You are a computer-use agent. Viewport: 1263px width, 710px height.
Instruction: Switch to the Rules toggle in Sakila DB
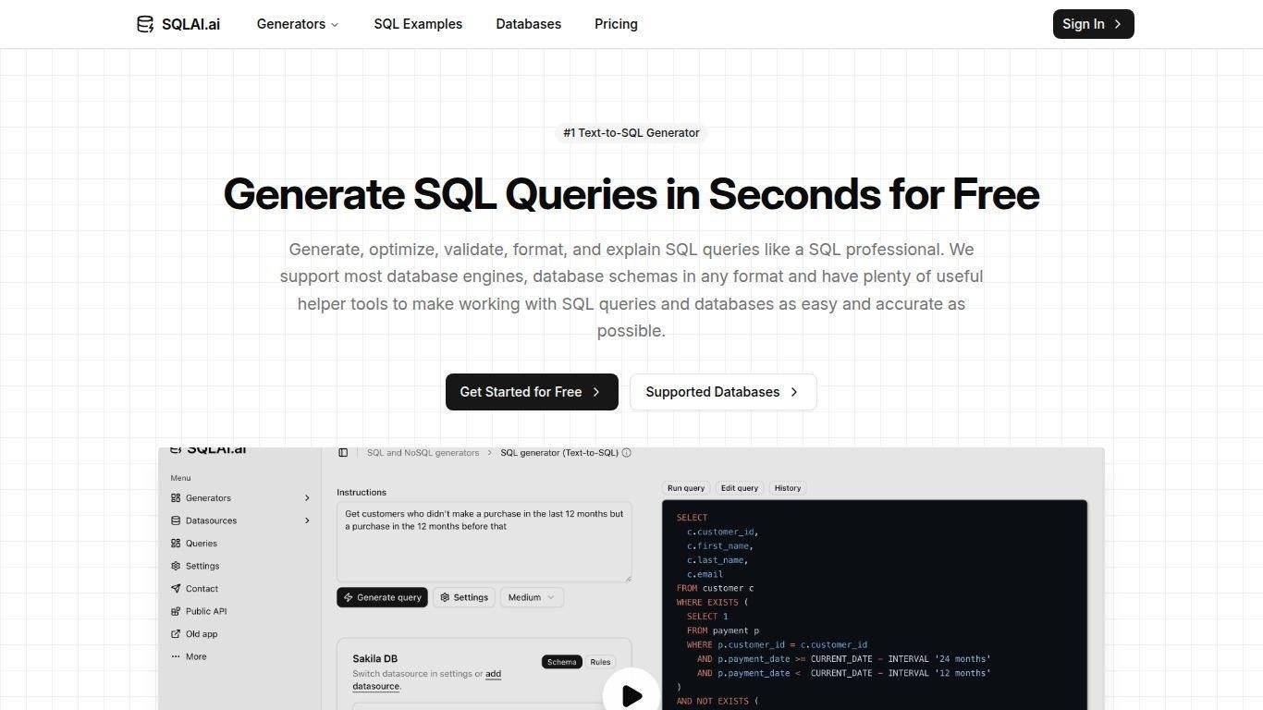[600, 662]
